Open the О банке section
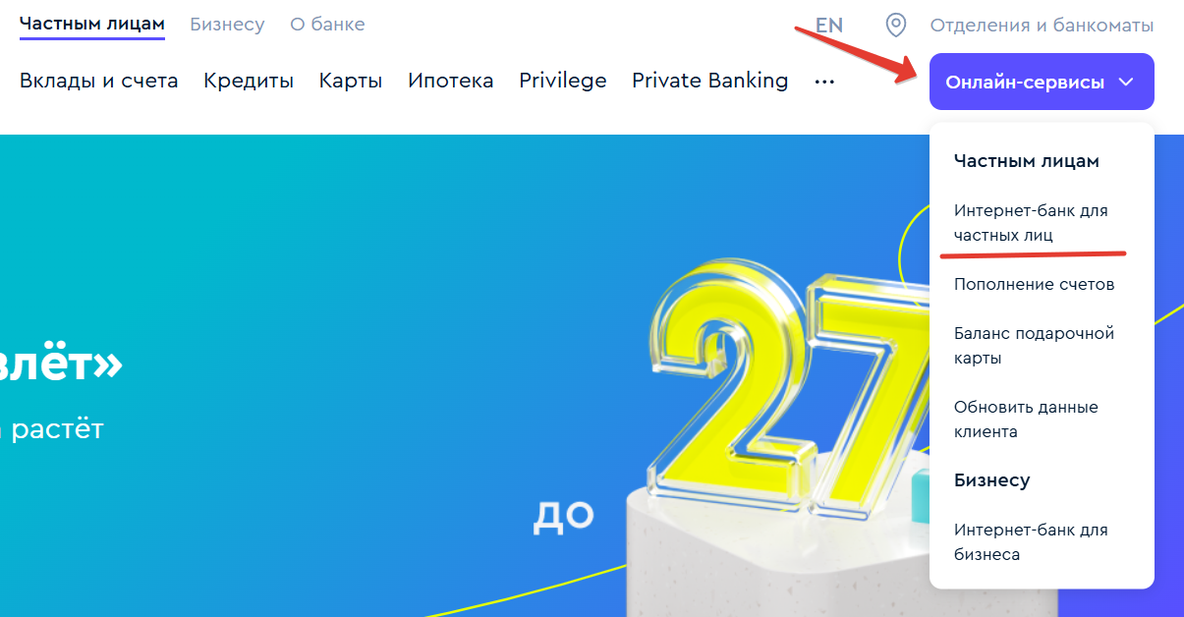The image size is (1184, 617). click(327, 25)
